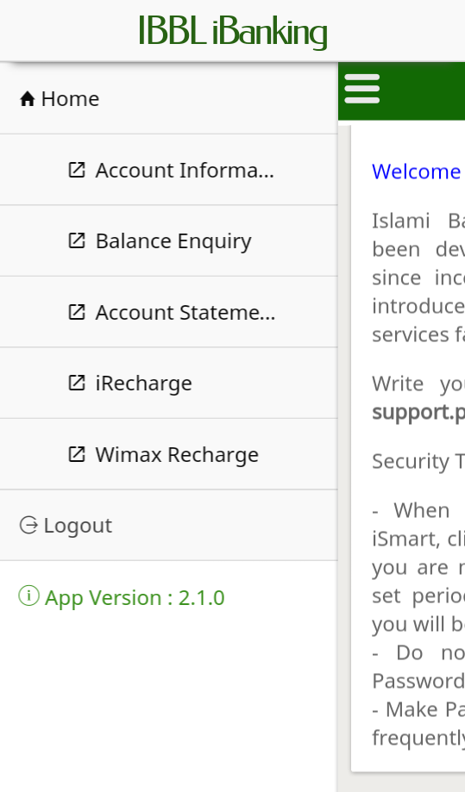The width and height of the screenshot is (465, 792).
Task: Click the Balance Enquiry external-link icon
Action: coord(76,241)
